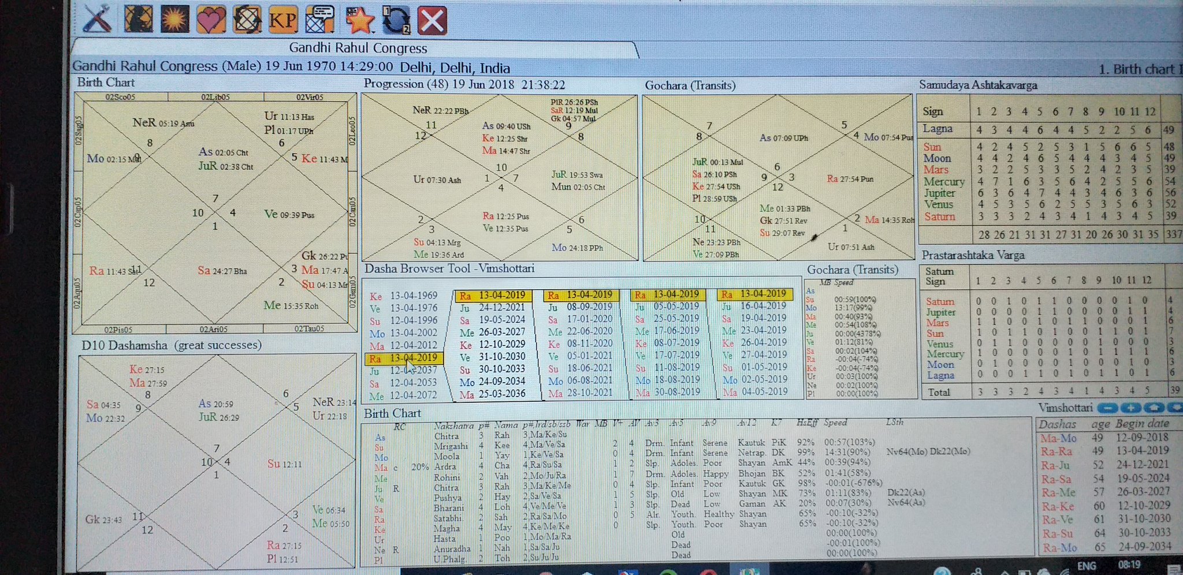
Task: Select Me 22-06-2020 in third dasha column
Action: tap(580, 331)
